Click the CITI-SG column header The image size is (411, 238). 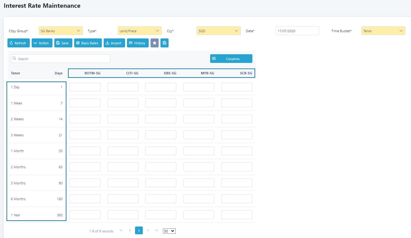point(132,73)
